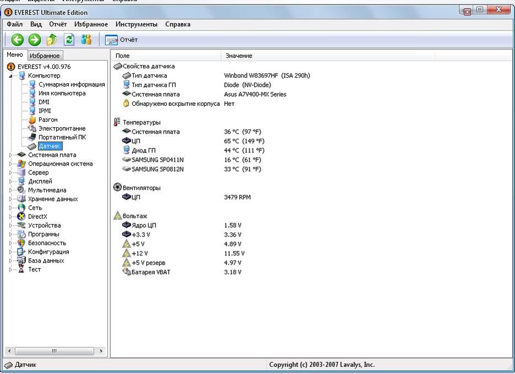The width and height of the screenshot is (515, 374).
Task: Open the Инструменты menu
Action: point(136,24)
